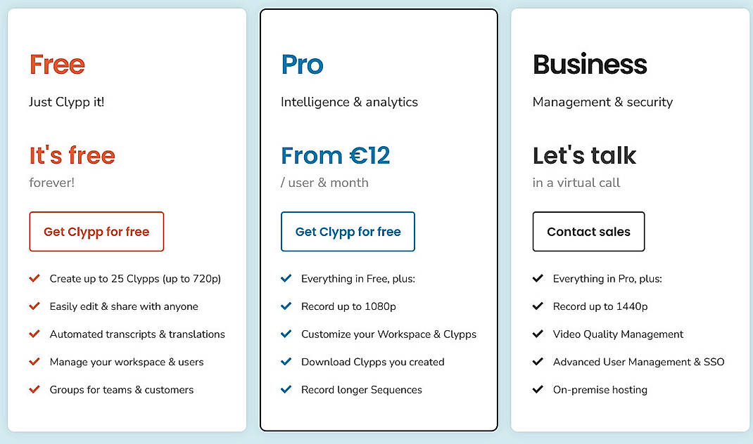This screenshot has width=753, height=444.
Task: Click the red checkmark beside 'Create up to 25 Clypps'
Action: tap(34, 278)
